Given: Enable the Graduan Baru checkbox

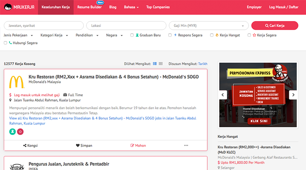Looking at the screenshot, I should (132, 35).
